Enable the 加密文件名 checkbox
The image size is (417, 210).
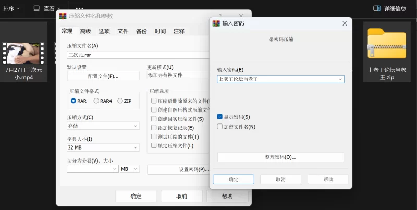tap(220, 126)
